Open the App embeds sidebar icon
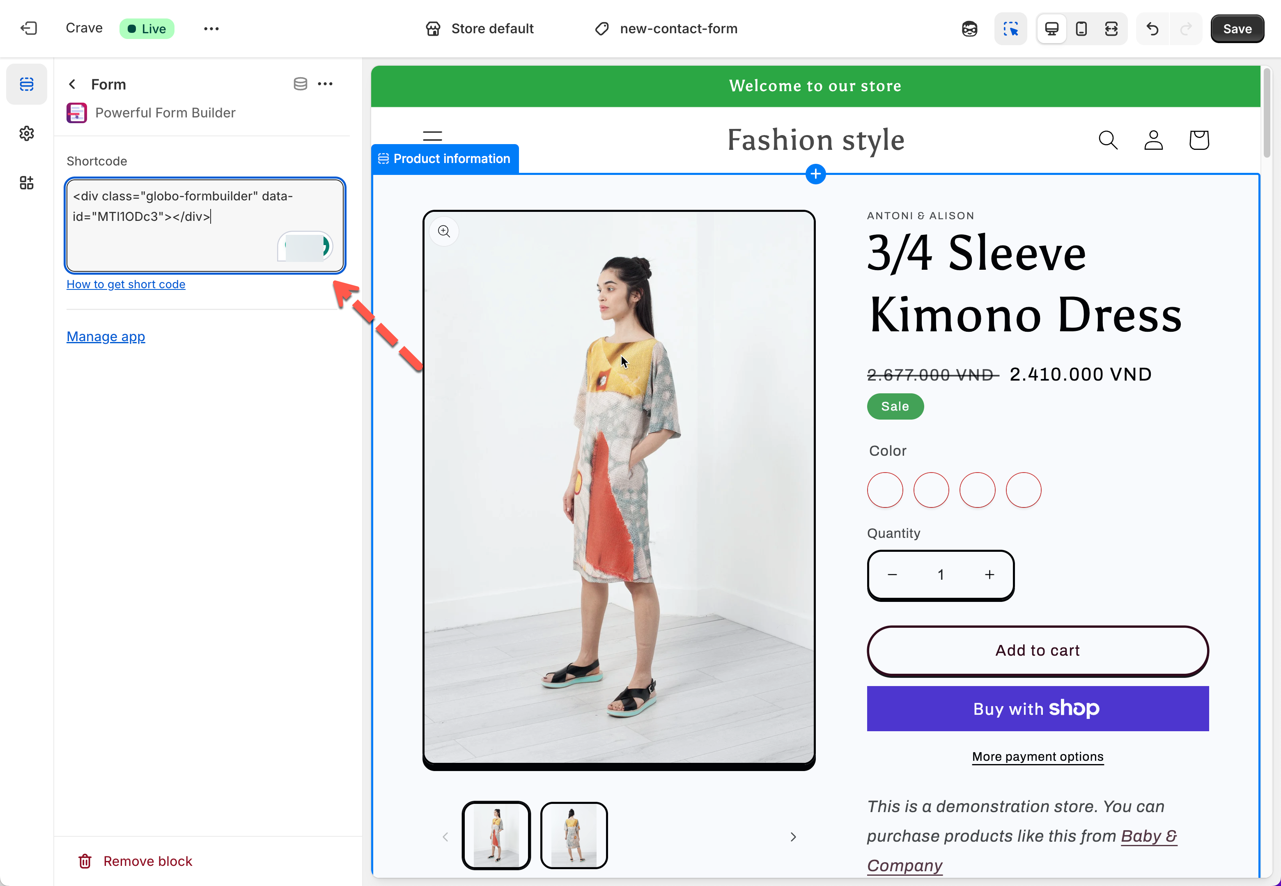Image resolution: width=1281 pixels, height=886 pixels. [x=27, y=183]
